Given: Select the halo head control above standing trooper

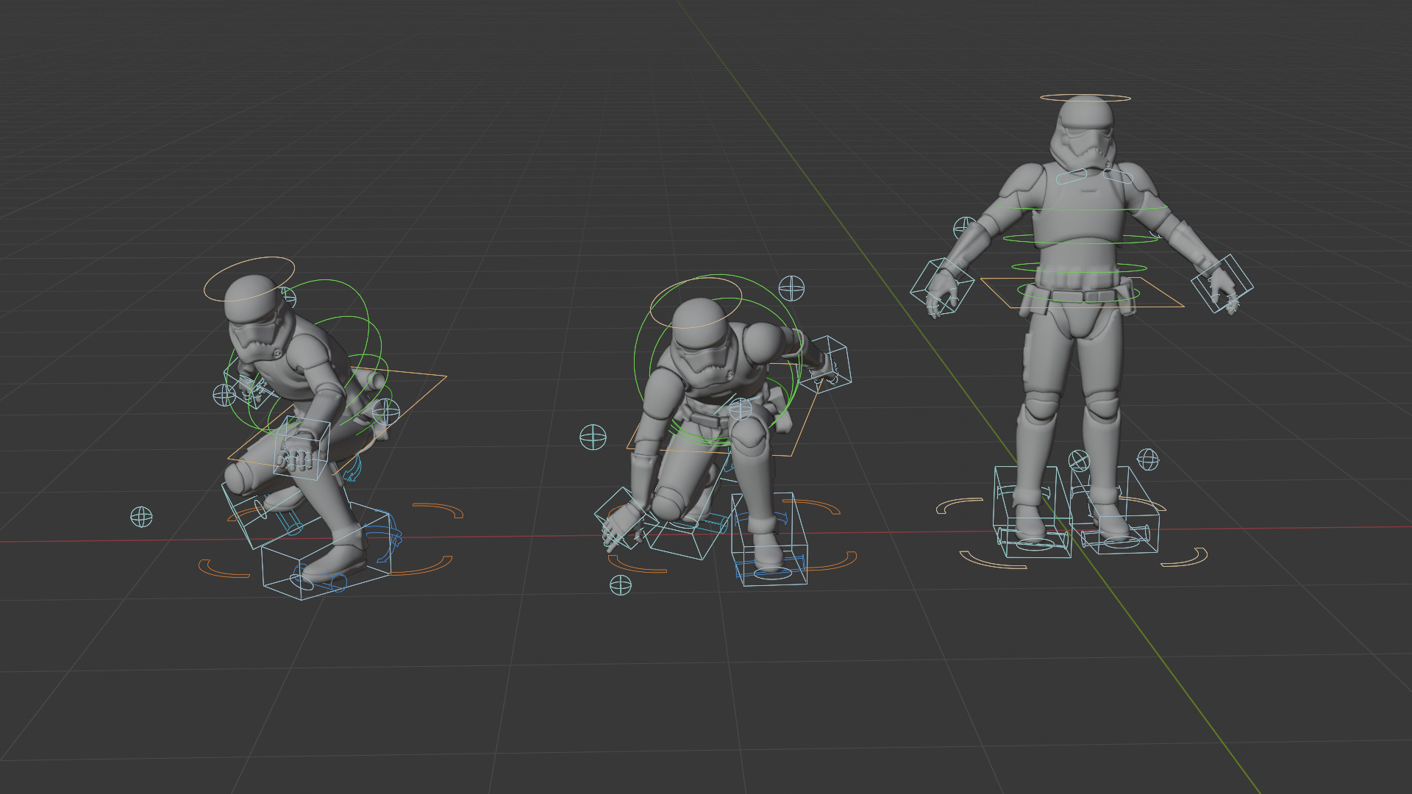Looking at the screenshot, I should (1085, 98).
